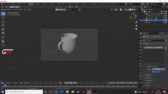Expand the Adjustments panel

click(149, 80)
